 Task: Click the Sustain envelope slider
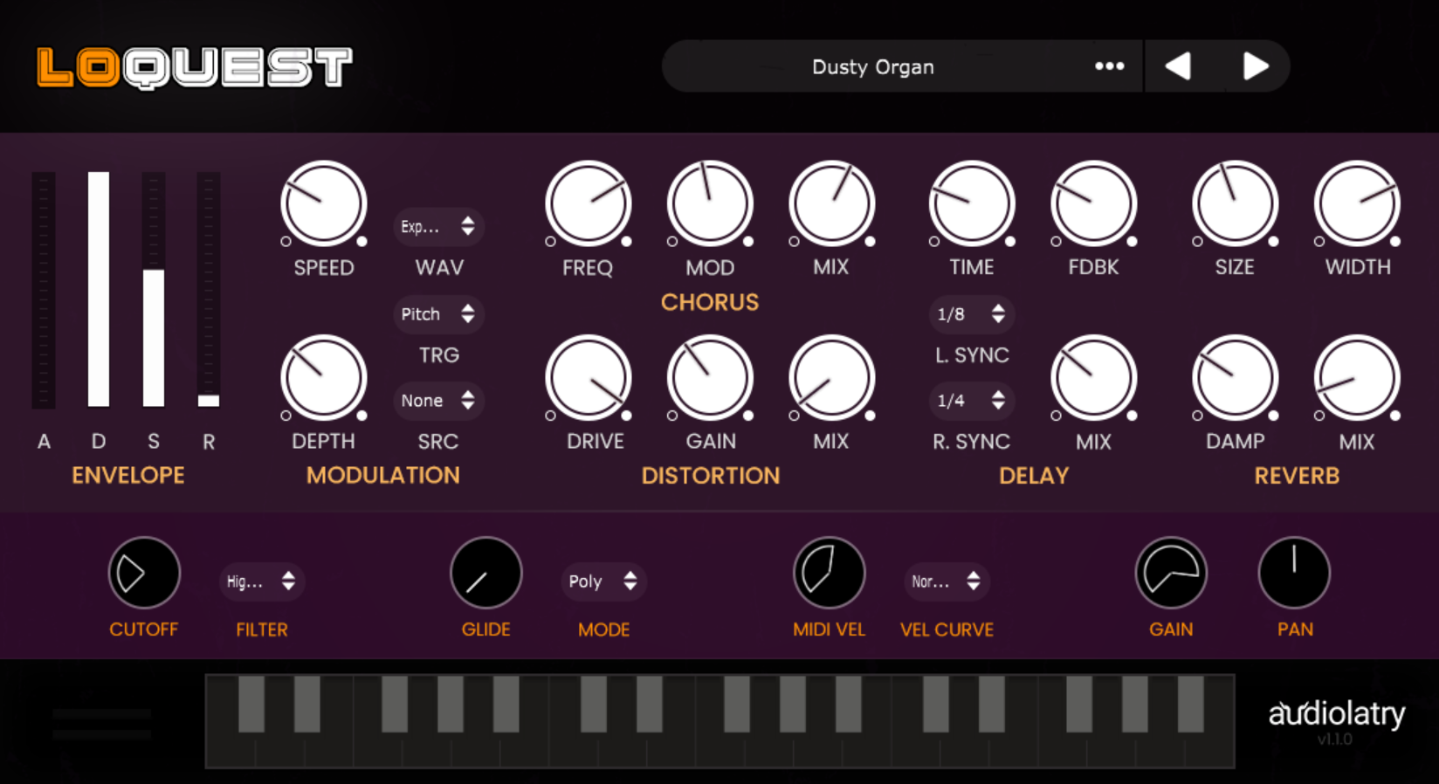(x=154, y=290)
